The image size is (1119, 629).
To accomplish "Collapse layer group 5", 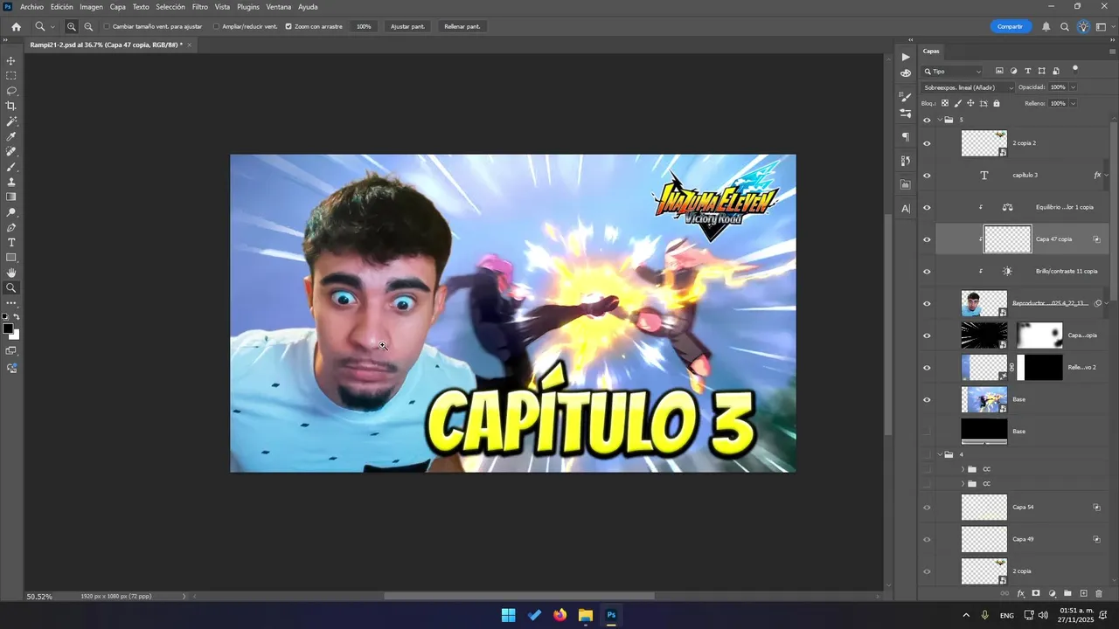I will [940, 121].
